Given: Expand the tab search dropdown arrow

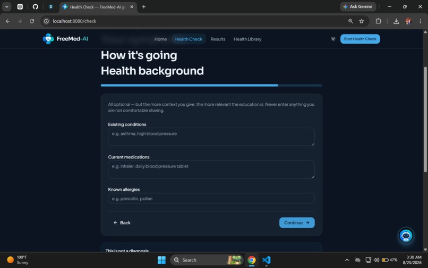Looking at the screenshot, I should [x=6, y=7].
